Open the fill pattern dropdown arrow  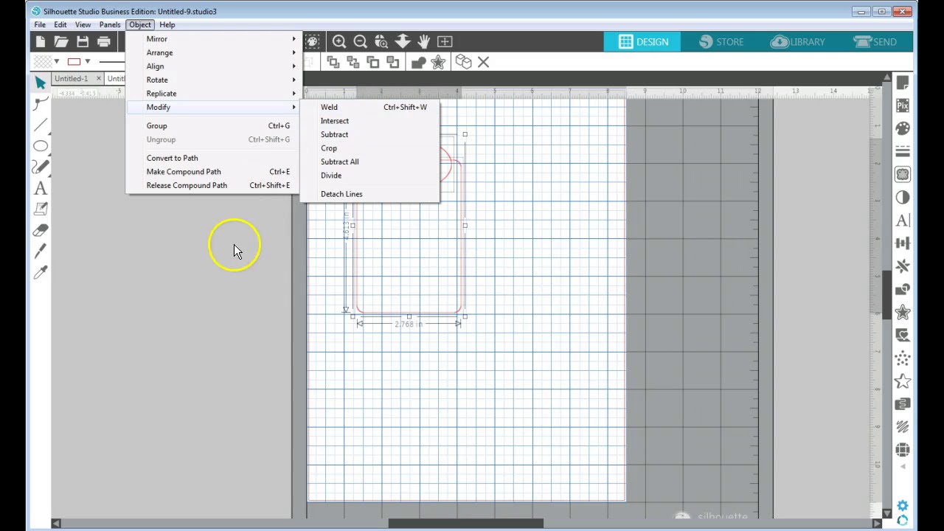coord(57,62)
